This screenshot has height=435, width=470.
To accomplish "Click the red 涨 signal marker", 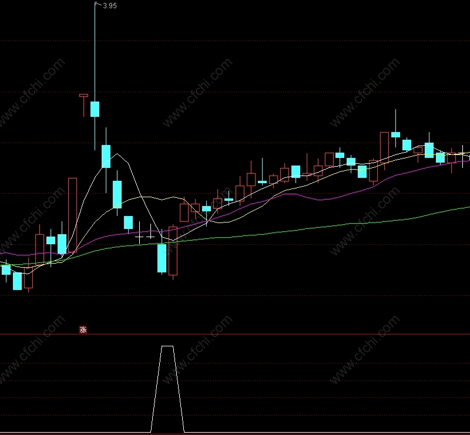I will pyautogui.click(x=83, y=329).
